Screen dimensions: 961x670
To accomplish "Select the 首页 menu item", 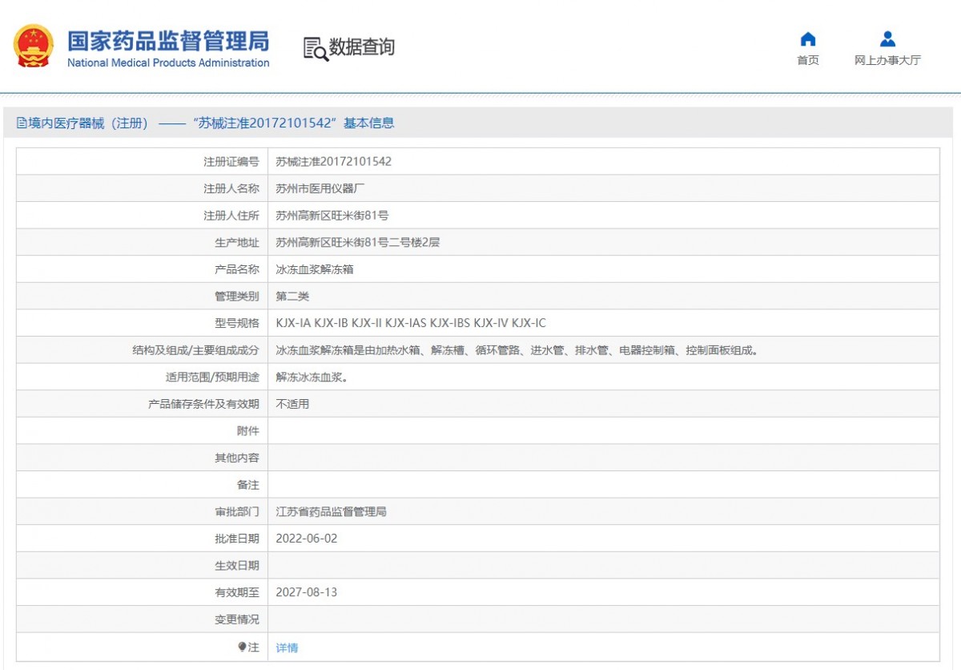I will point(808,59).
